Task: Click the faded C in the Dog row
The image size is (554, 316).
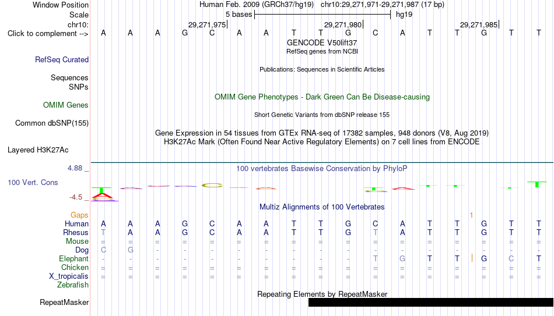Action: 103,250
